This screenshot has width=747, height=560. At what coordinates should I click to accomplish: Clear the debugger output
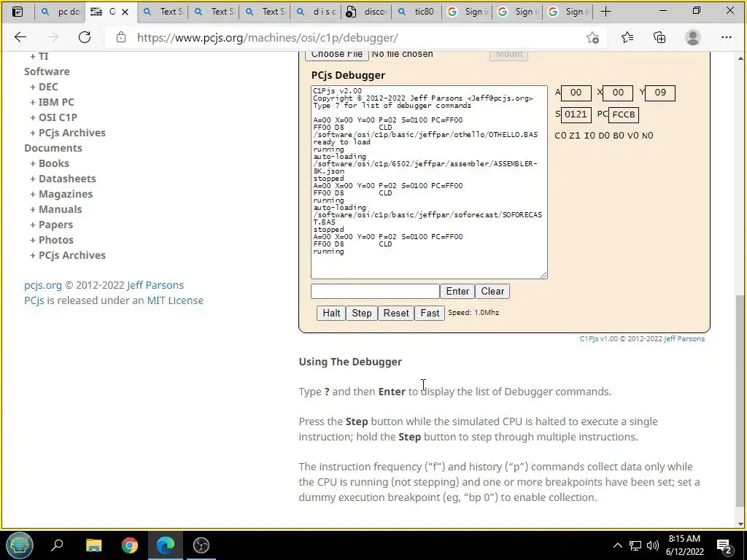click(x=492, y=291)
